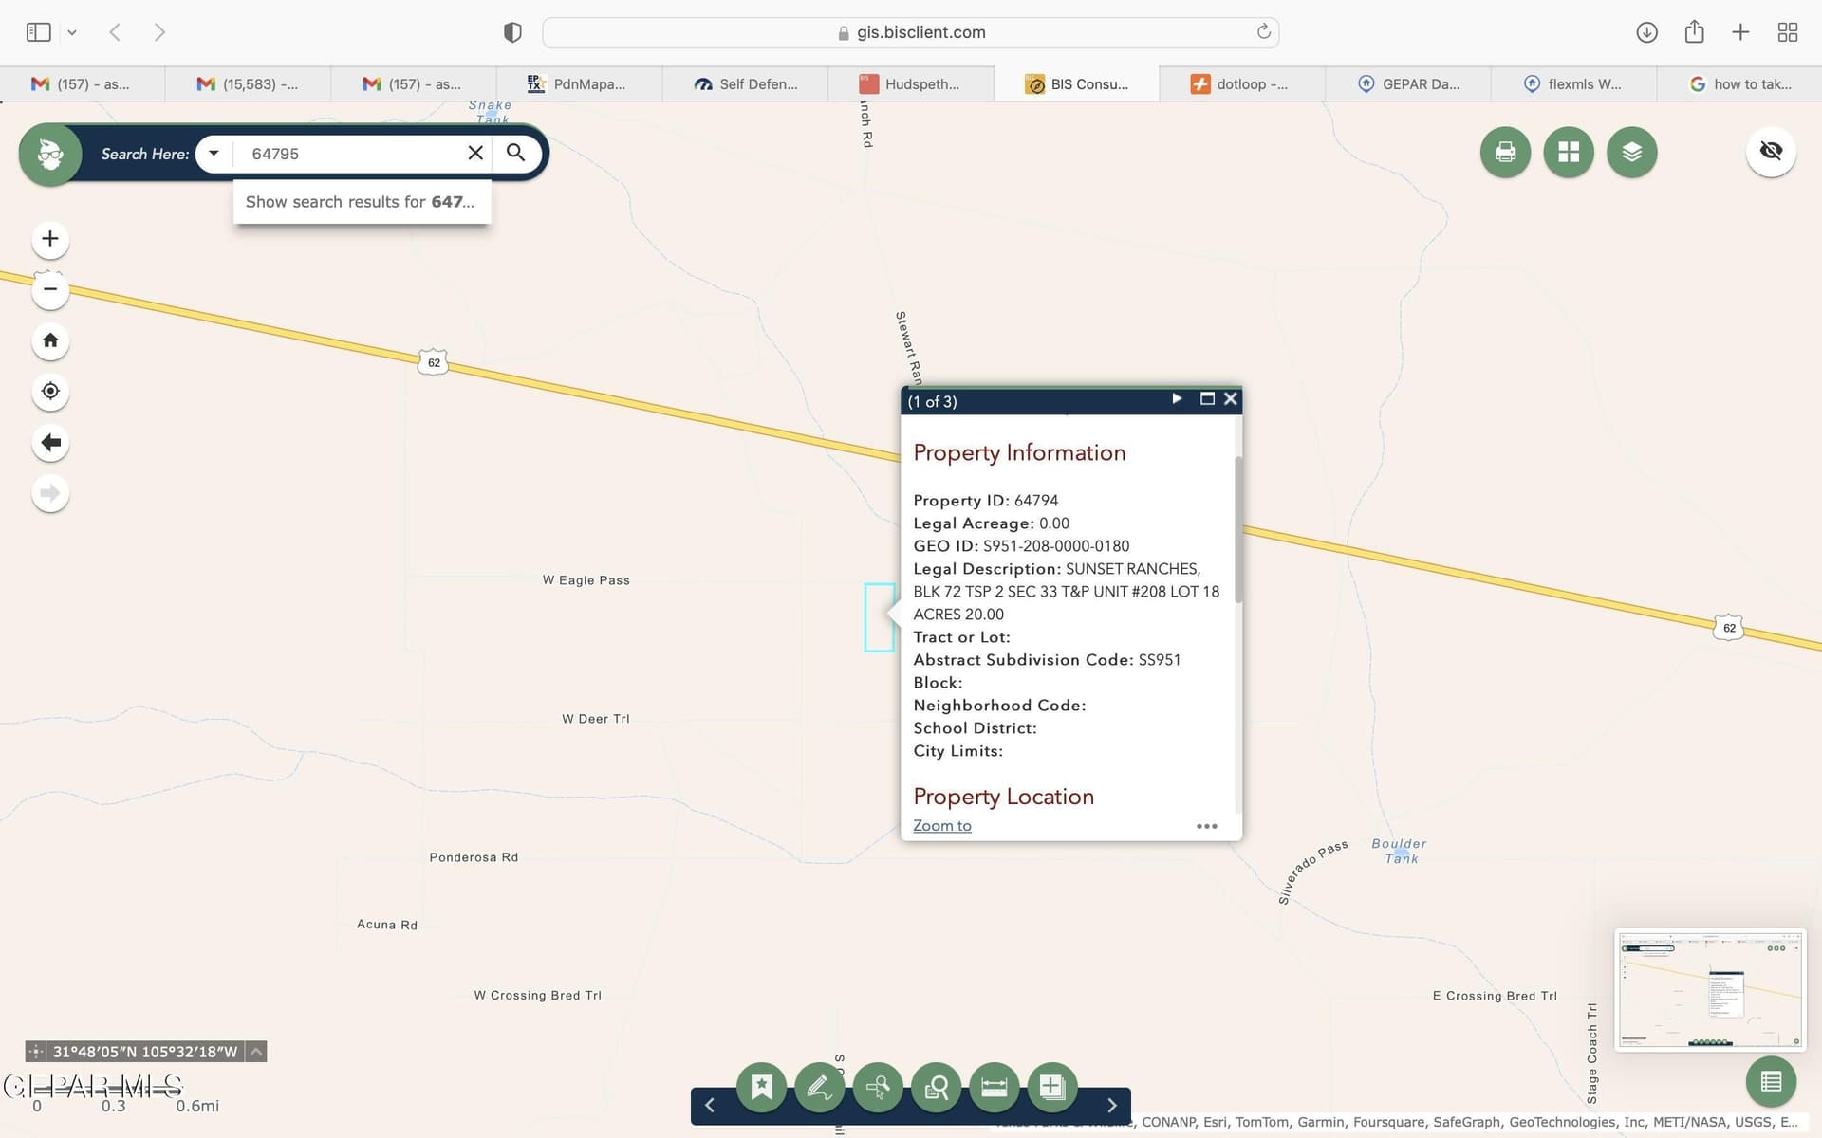
Task: Click the My Location target button
Action: pyautogui.click(x=50, y=391)
